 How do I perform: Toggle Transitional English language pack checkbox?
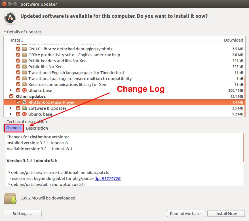[18, 72]
